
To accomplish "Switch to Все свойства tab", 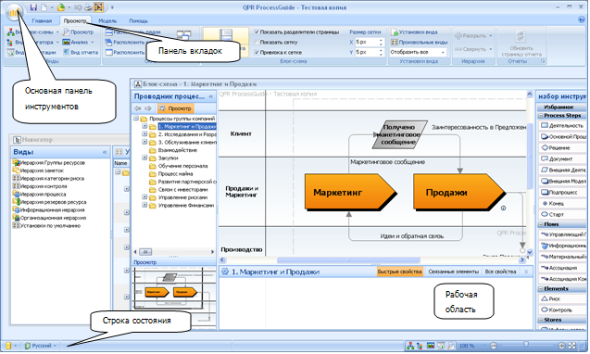I will tap(500, 272).
